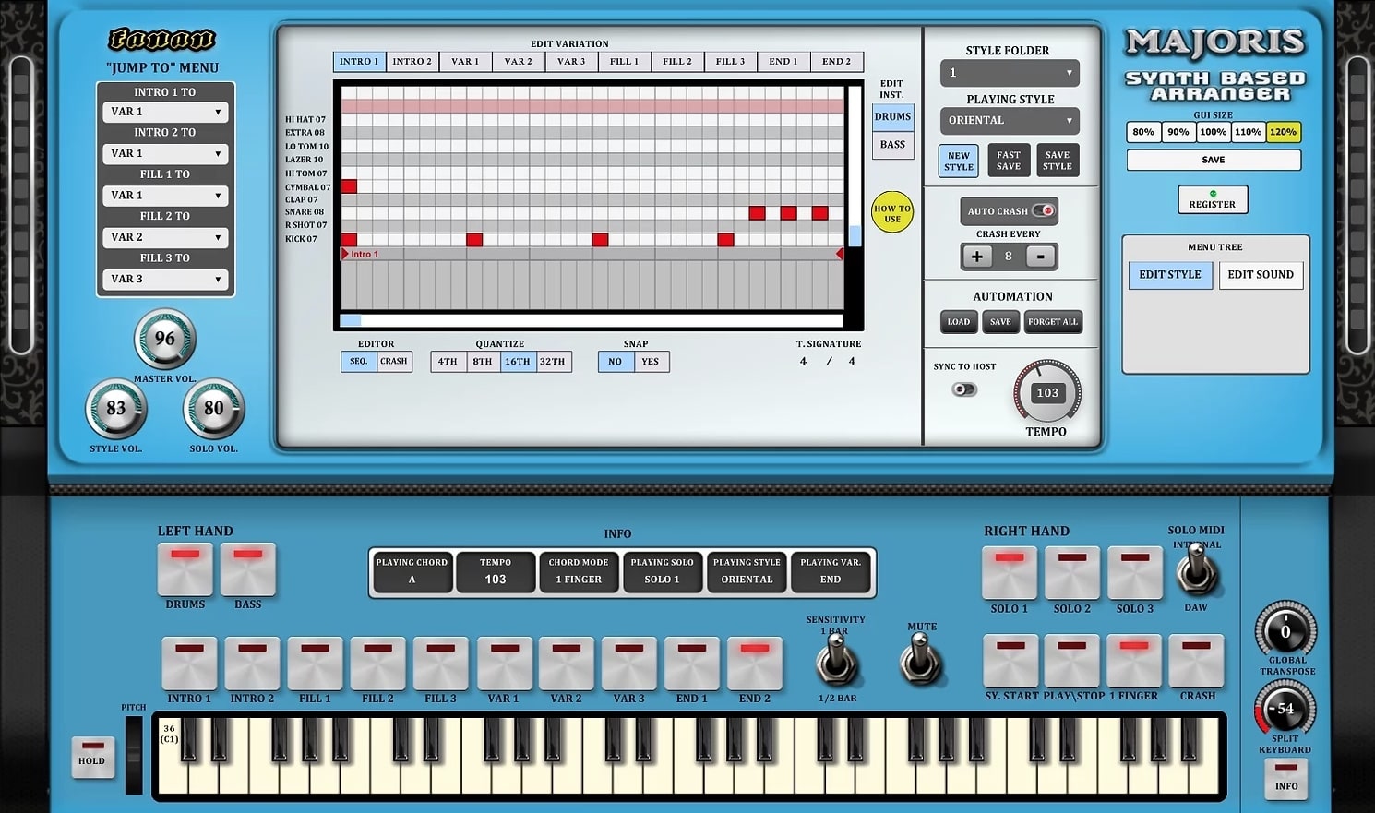Trigger the CRASH pad in Right Hand section
Viewport: 1375px width, 813px height.
[x=1196, y=663]
